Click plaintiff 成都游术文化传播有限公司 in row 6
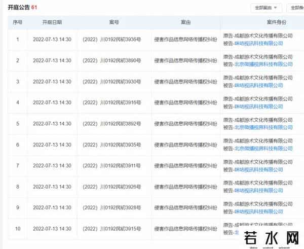This screenshot has height=249, width=304. (263, 141)
